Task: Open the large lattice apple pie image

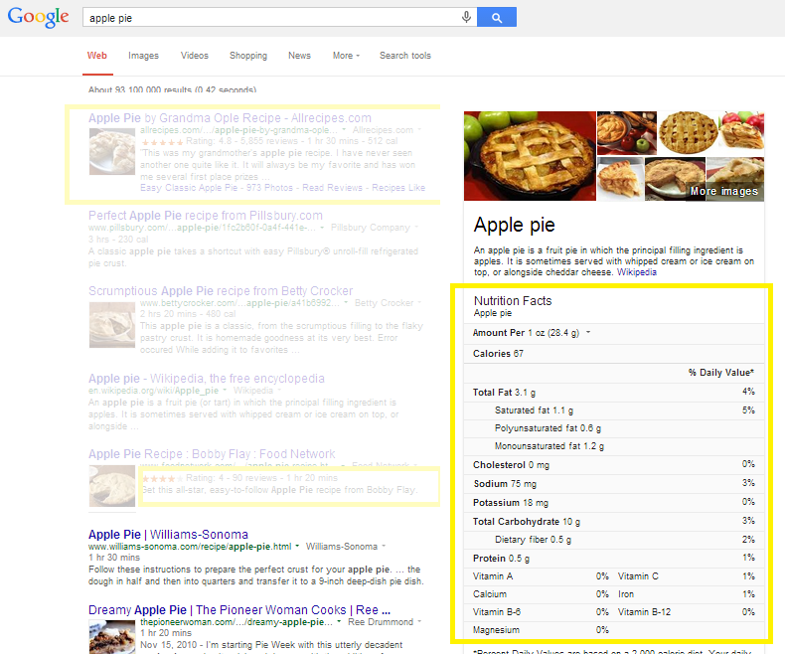Action: pyautogui.click(x=530, y=155)
